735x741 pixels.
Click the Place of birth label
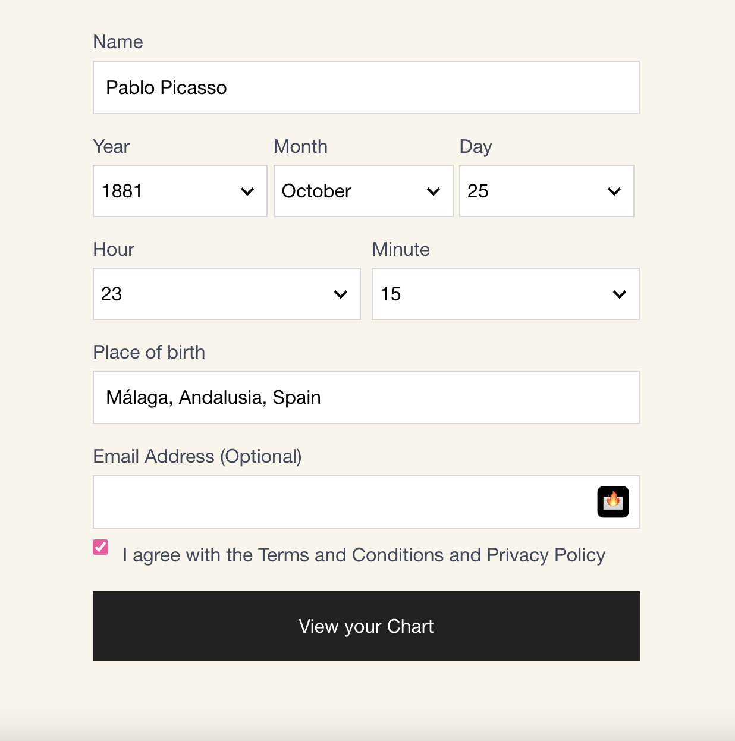click(149, 352)
